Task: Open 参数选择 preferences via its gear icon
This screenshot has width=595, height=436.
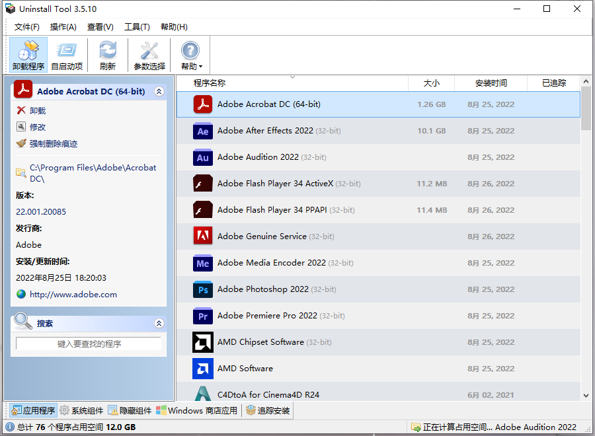Action: point(147,50)
